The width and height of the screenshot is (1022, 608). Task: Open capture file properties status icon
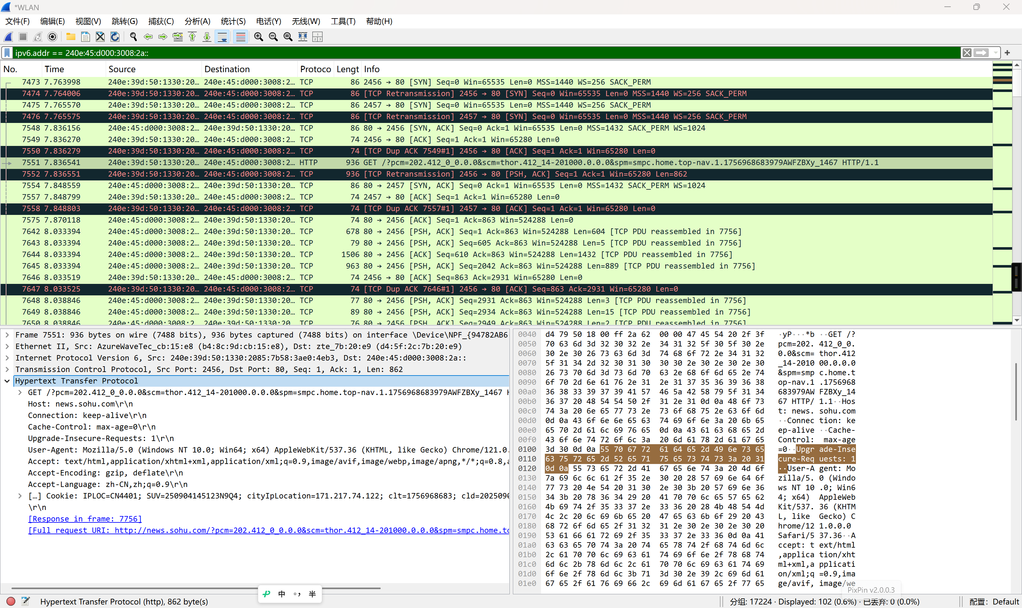(x=26, y=601)
